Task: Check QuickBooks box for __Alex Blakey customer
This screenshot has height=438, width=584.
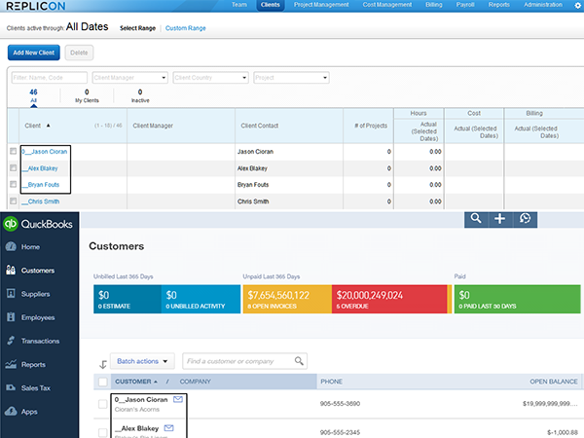Action: (x=103, y=432)
